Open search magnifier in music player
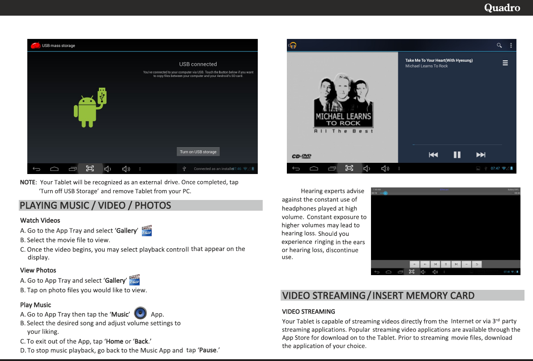 [x=499, y=45]
